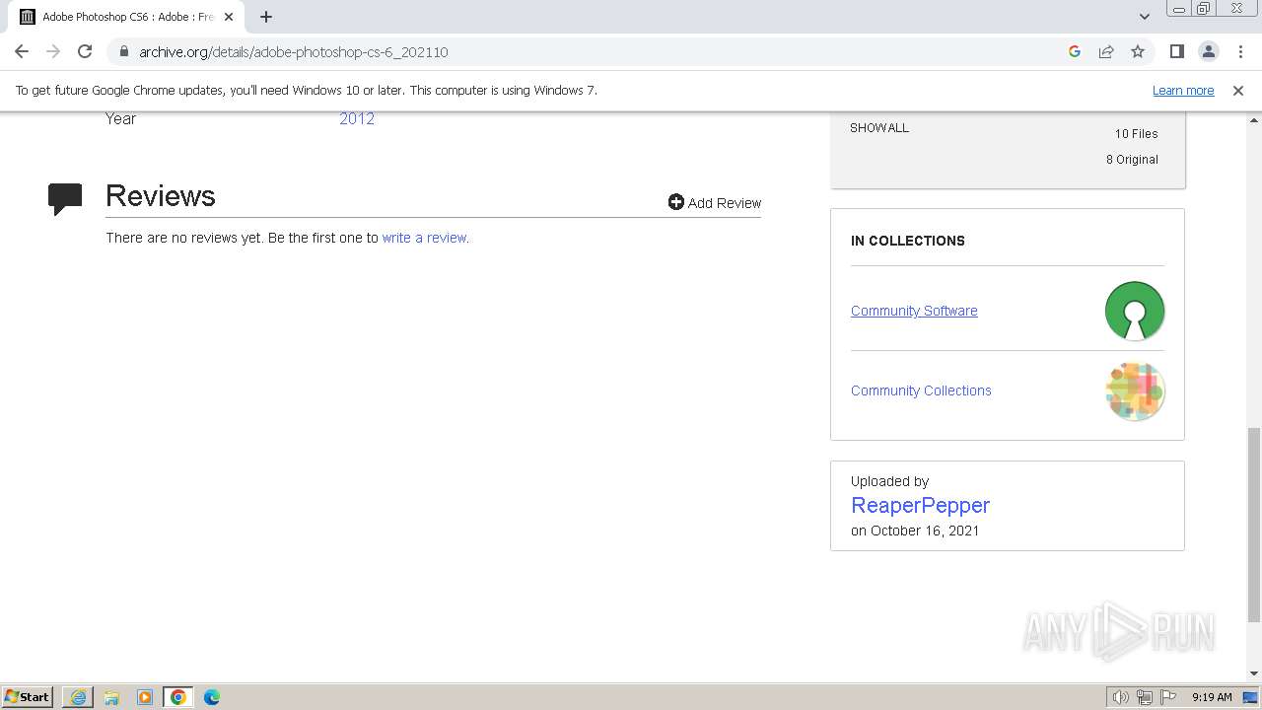Open the Community Software collection link
This screenshot has width=1262, height=710.
[x=914, y=311]
